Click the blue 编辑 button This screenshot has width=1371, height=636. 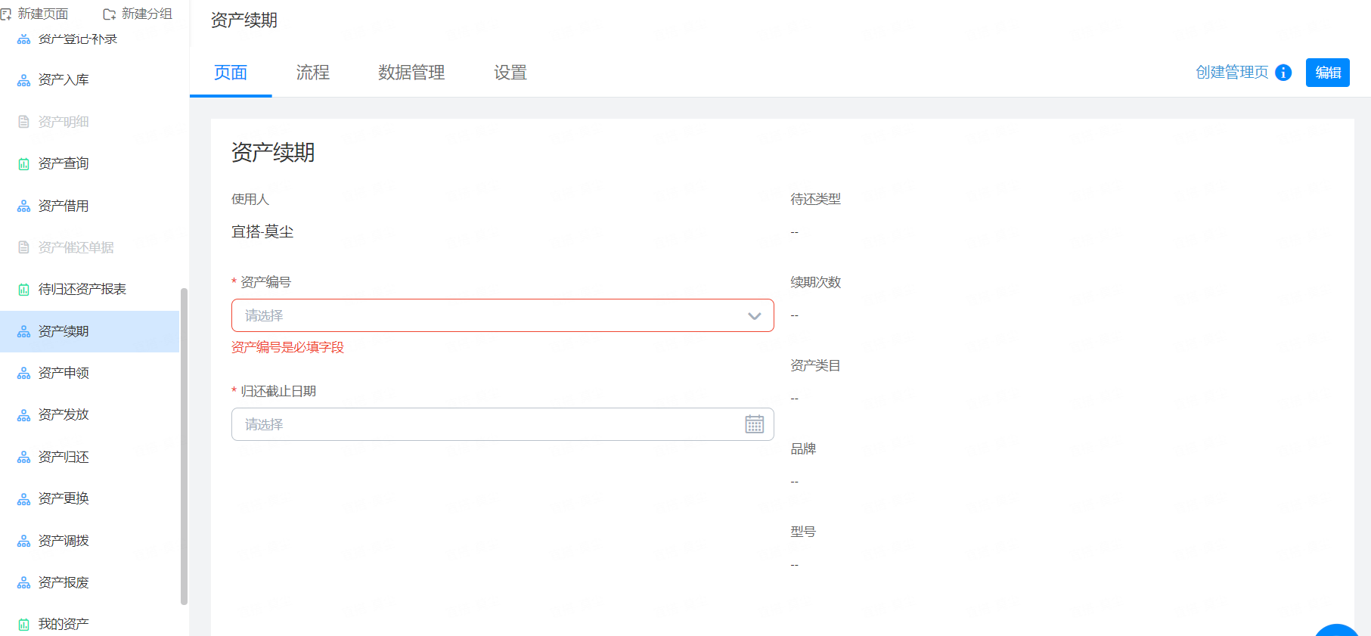tap(1327, 73)
